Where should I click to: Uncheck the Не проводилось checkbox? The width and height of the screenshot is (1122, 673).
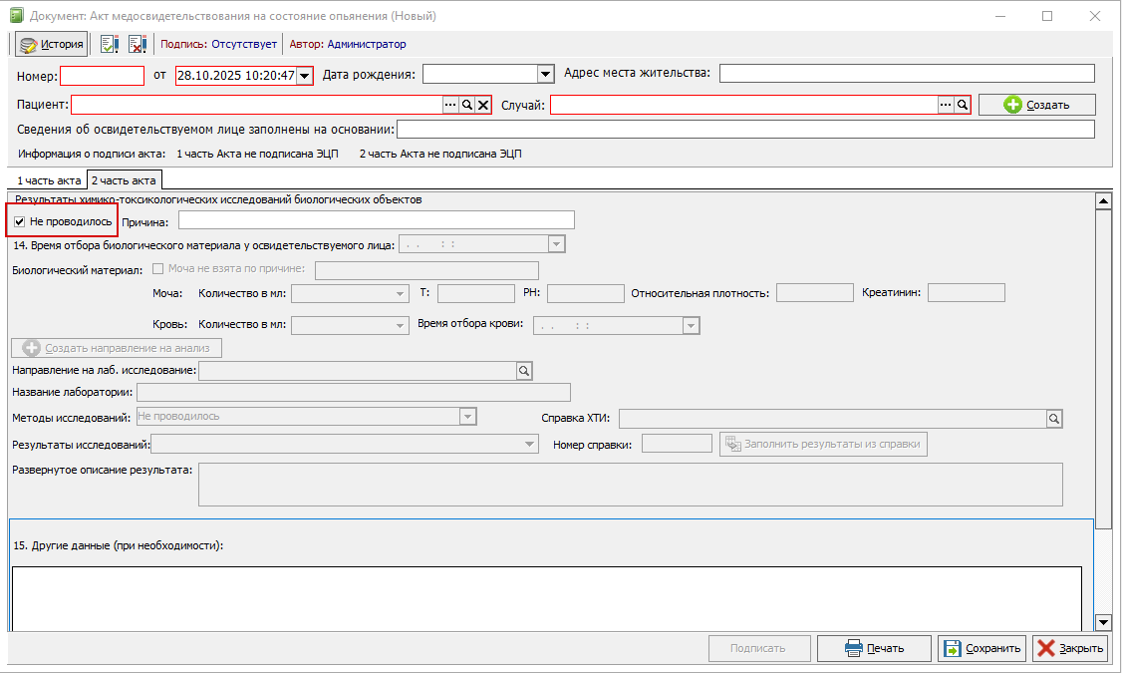[20, 221]
